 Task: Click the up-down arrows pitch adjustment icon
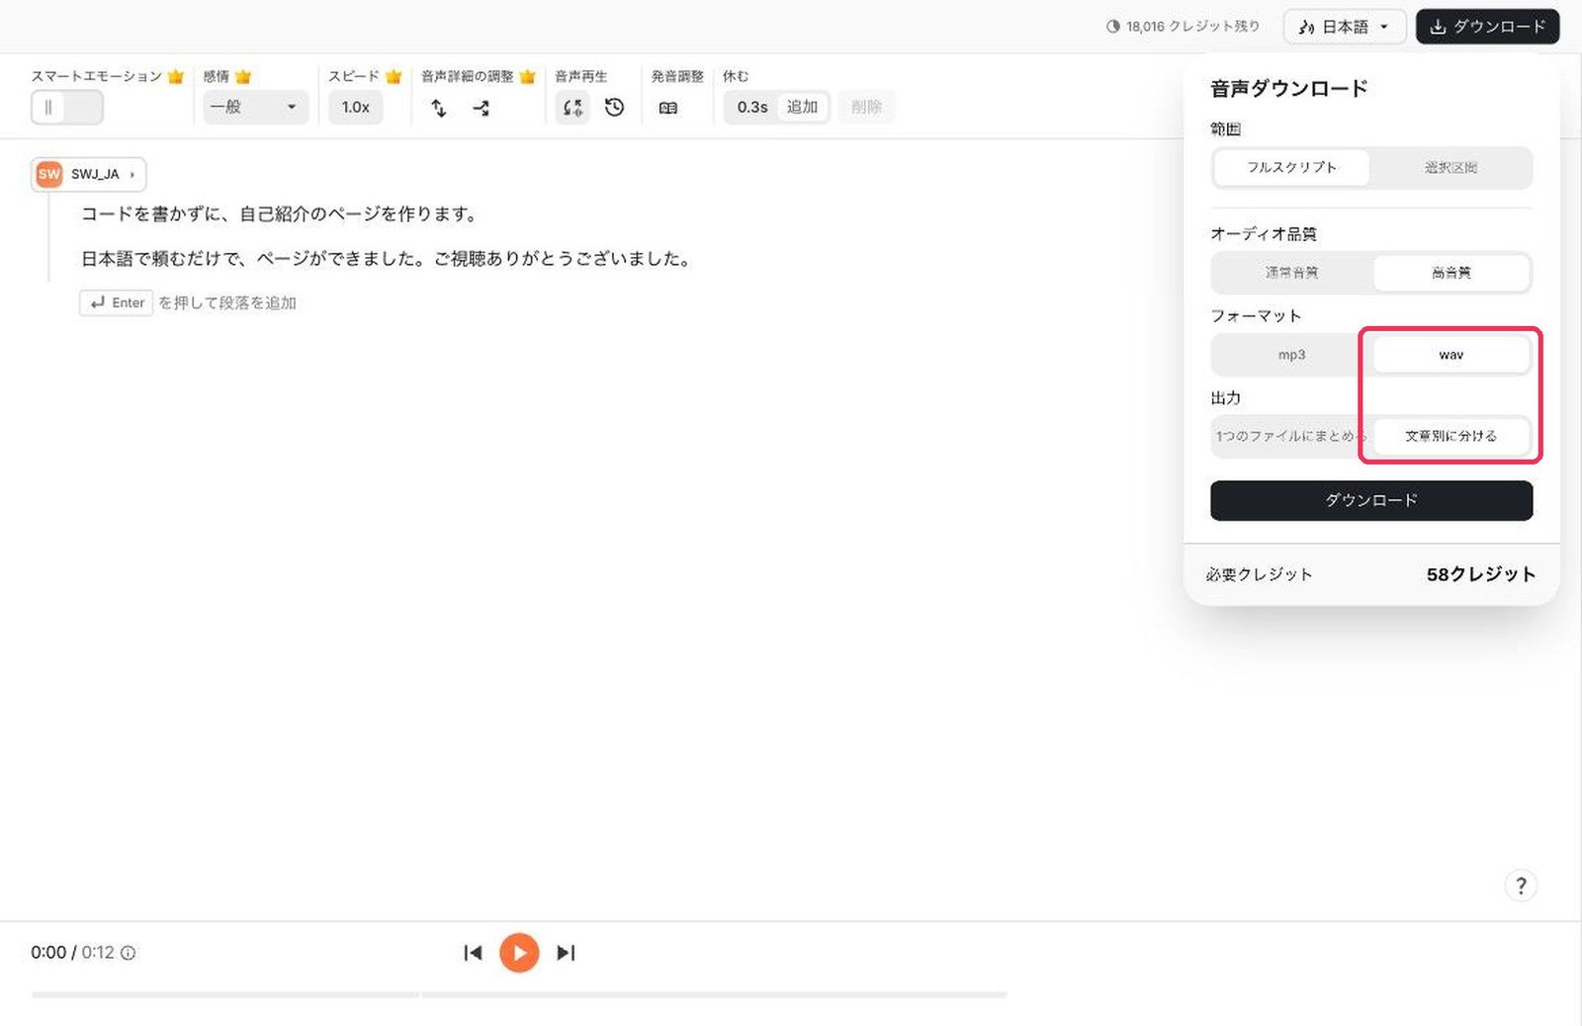(x=439, y=108)
